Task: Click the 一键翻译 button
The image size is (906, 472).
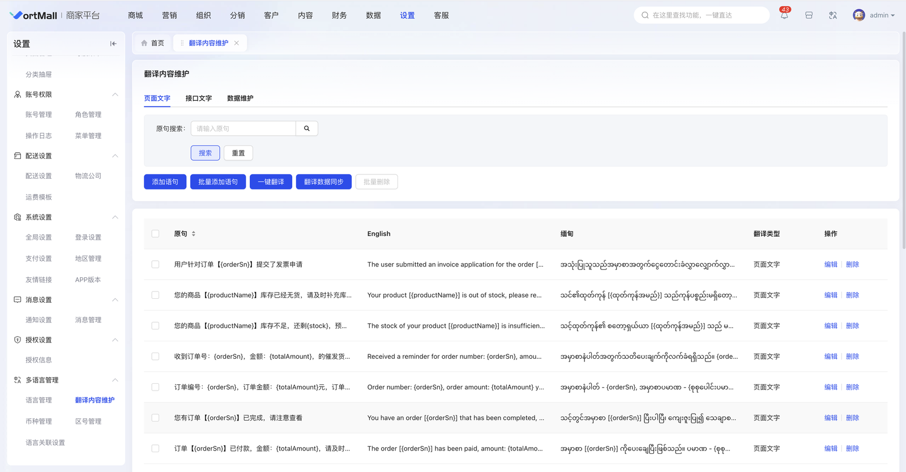Action: pyautogui.click(x=271, y=182)
